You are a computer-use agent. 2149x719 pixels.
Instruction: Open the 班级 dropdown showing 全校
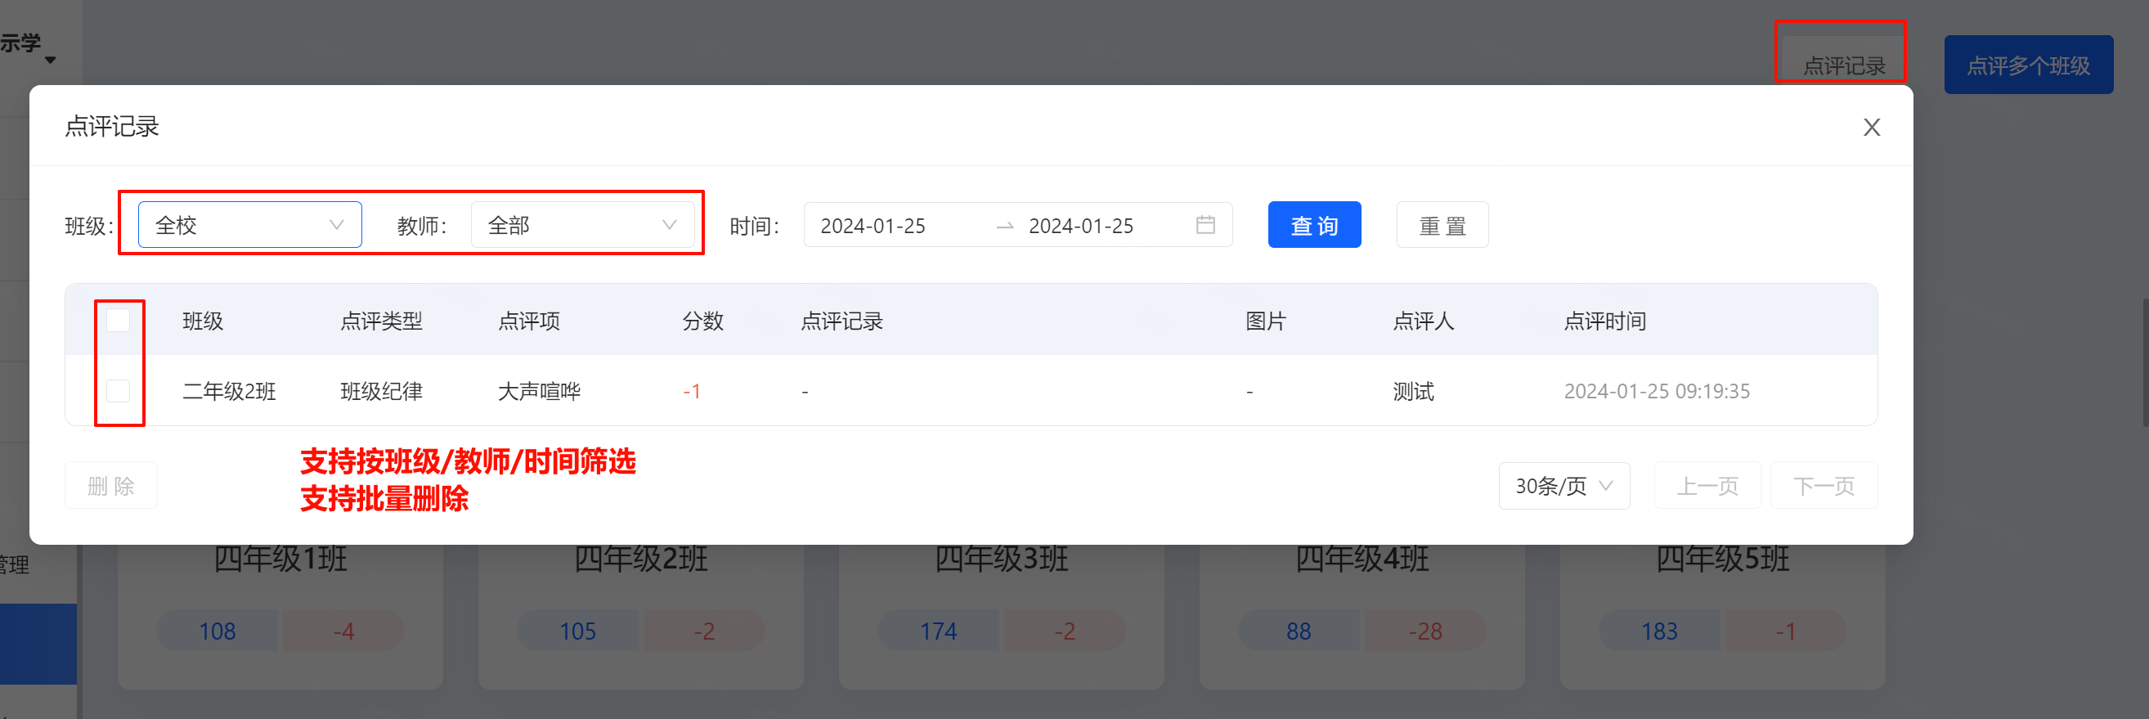pyautogui.click(x=249, y=224)
